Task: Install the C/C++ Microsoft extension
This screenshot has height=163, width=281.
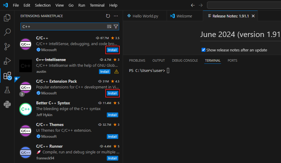Action: pos(112,50)
